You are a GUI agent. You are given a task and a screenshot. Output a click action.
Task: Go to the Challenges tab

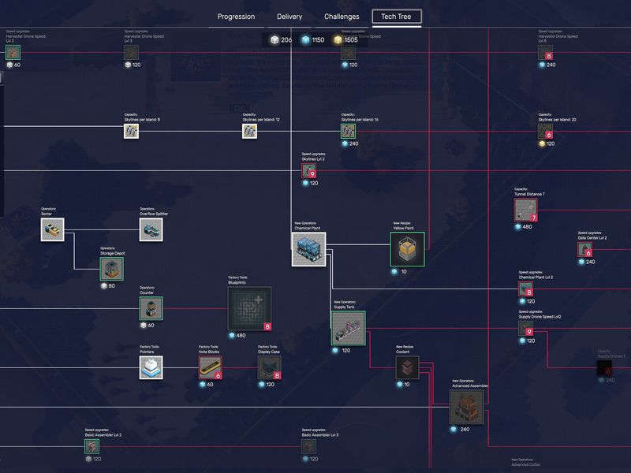(x=342, y=17)
